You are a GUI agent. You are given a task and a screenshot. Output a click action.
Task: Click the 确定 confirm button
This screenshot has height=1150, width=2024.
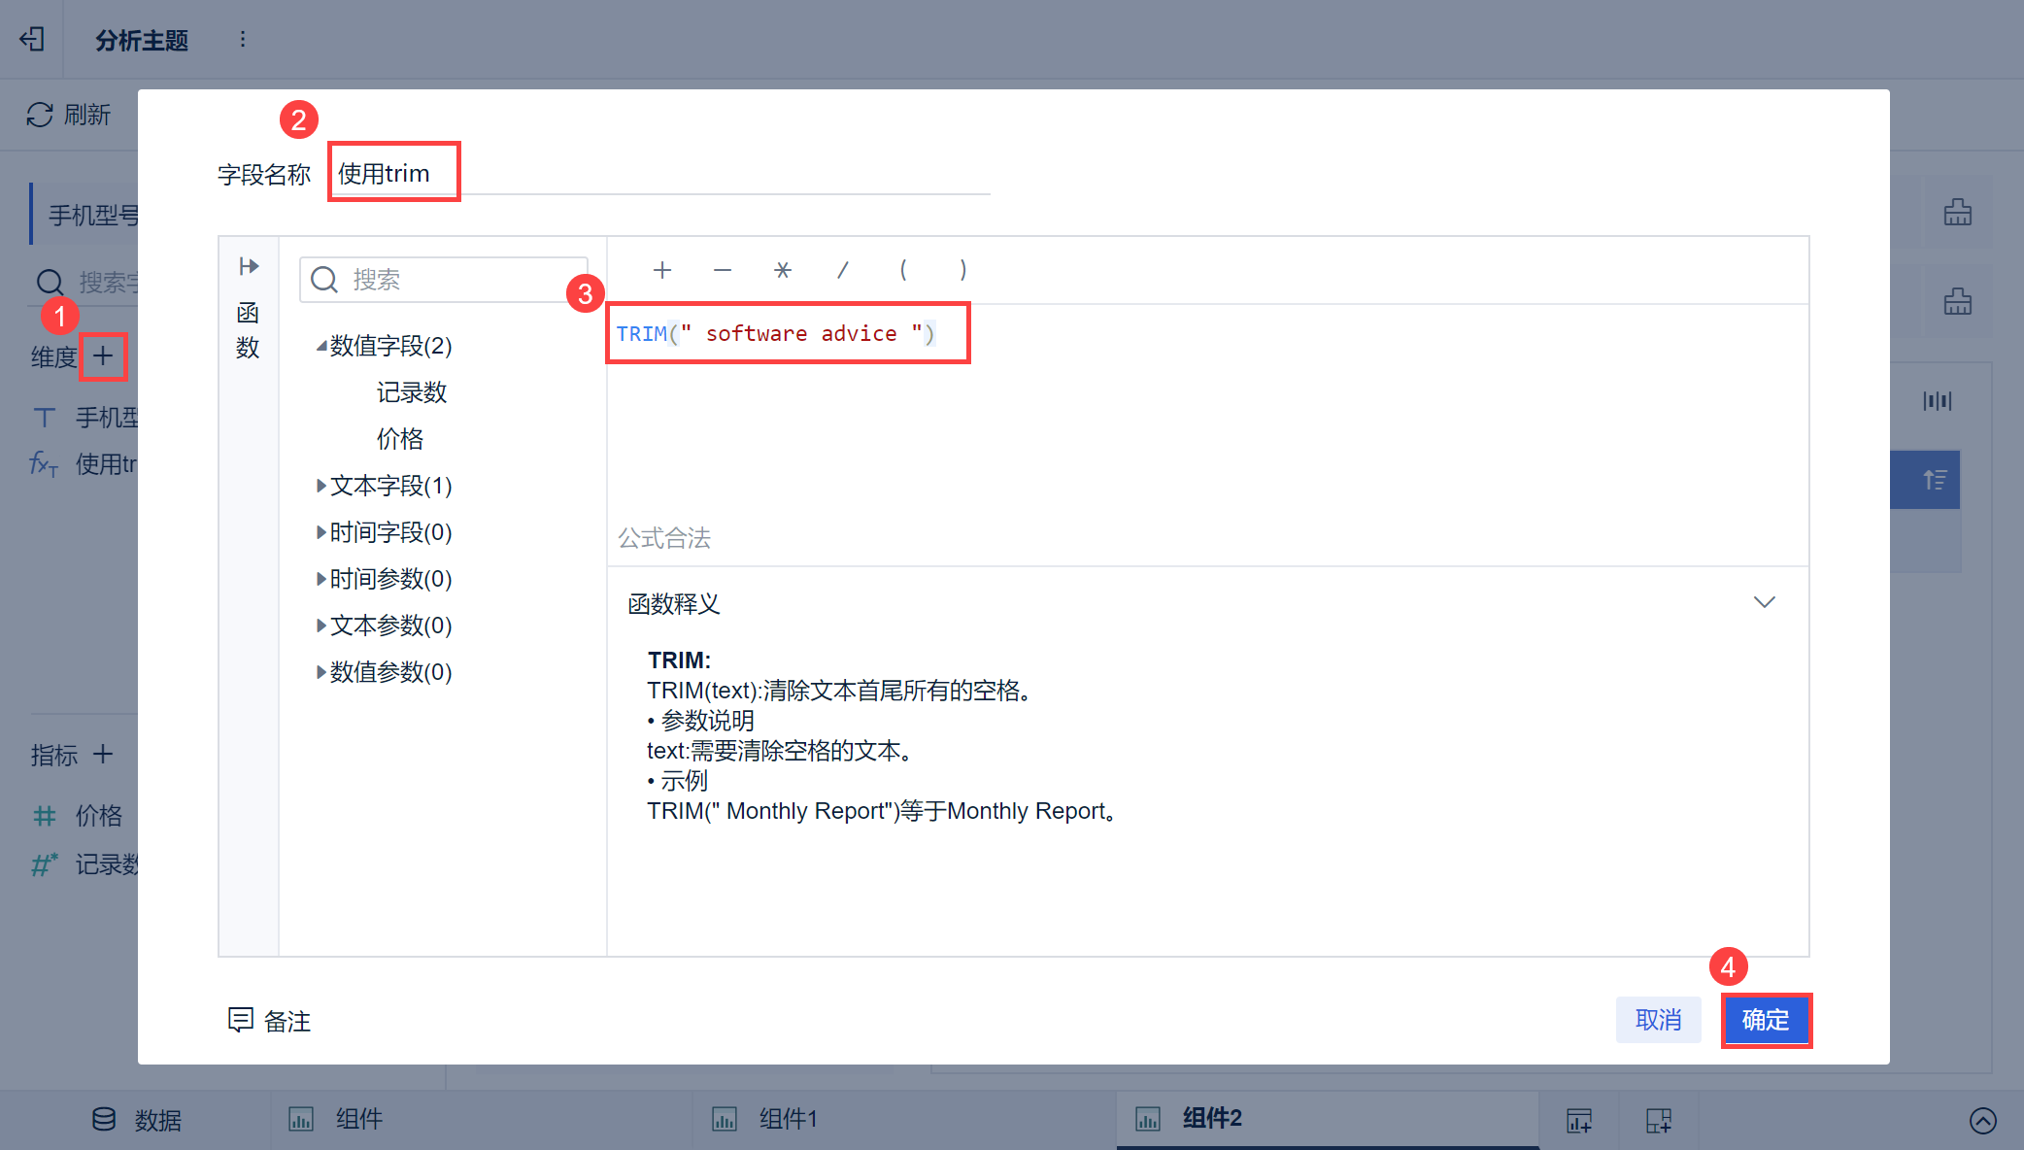point(1765,1020)
